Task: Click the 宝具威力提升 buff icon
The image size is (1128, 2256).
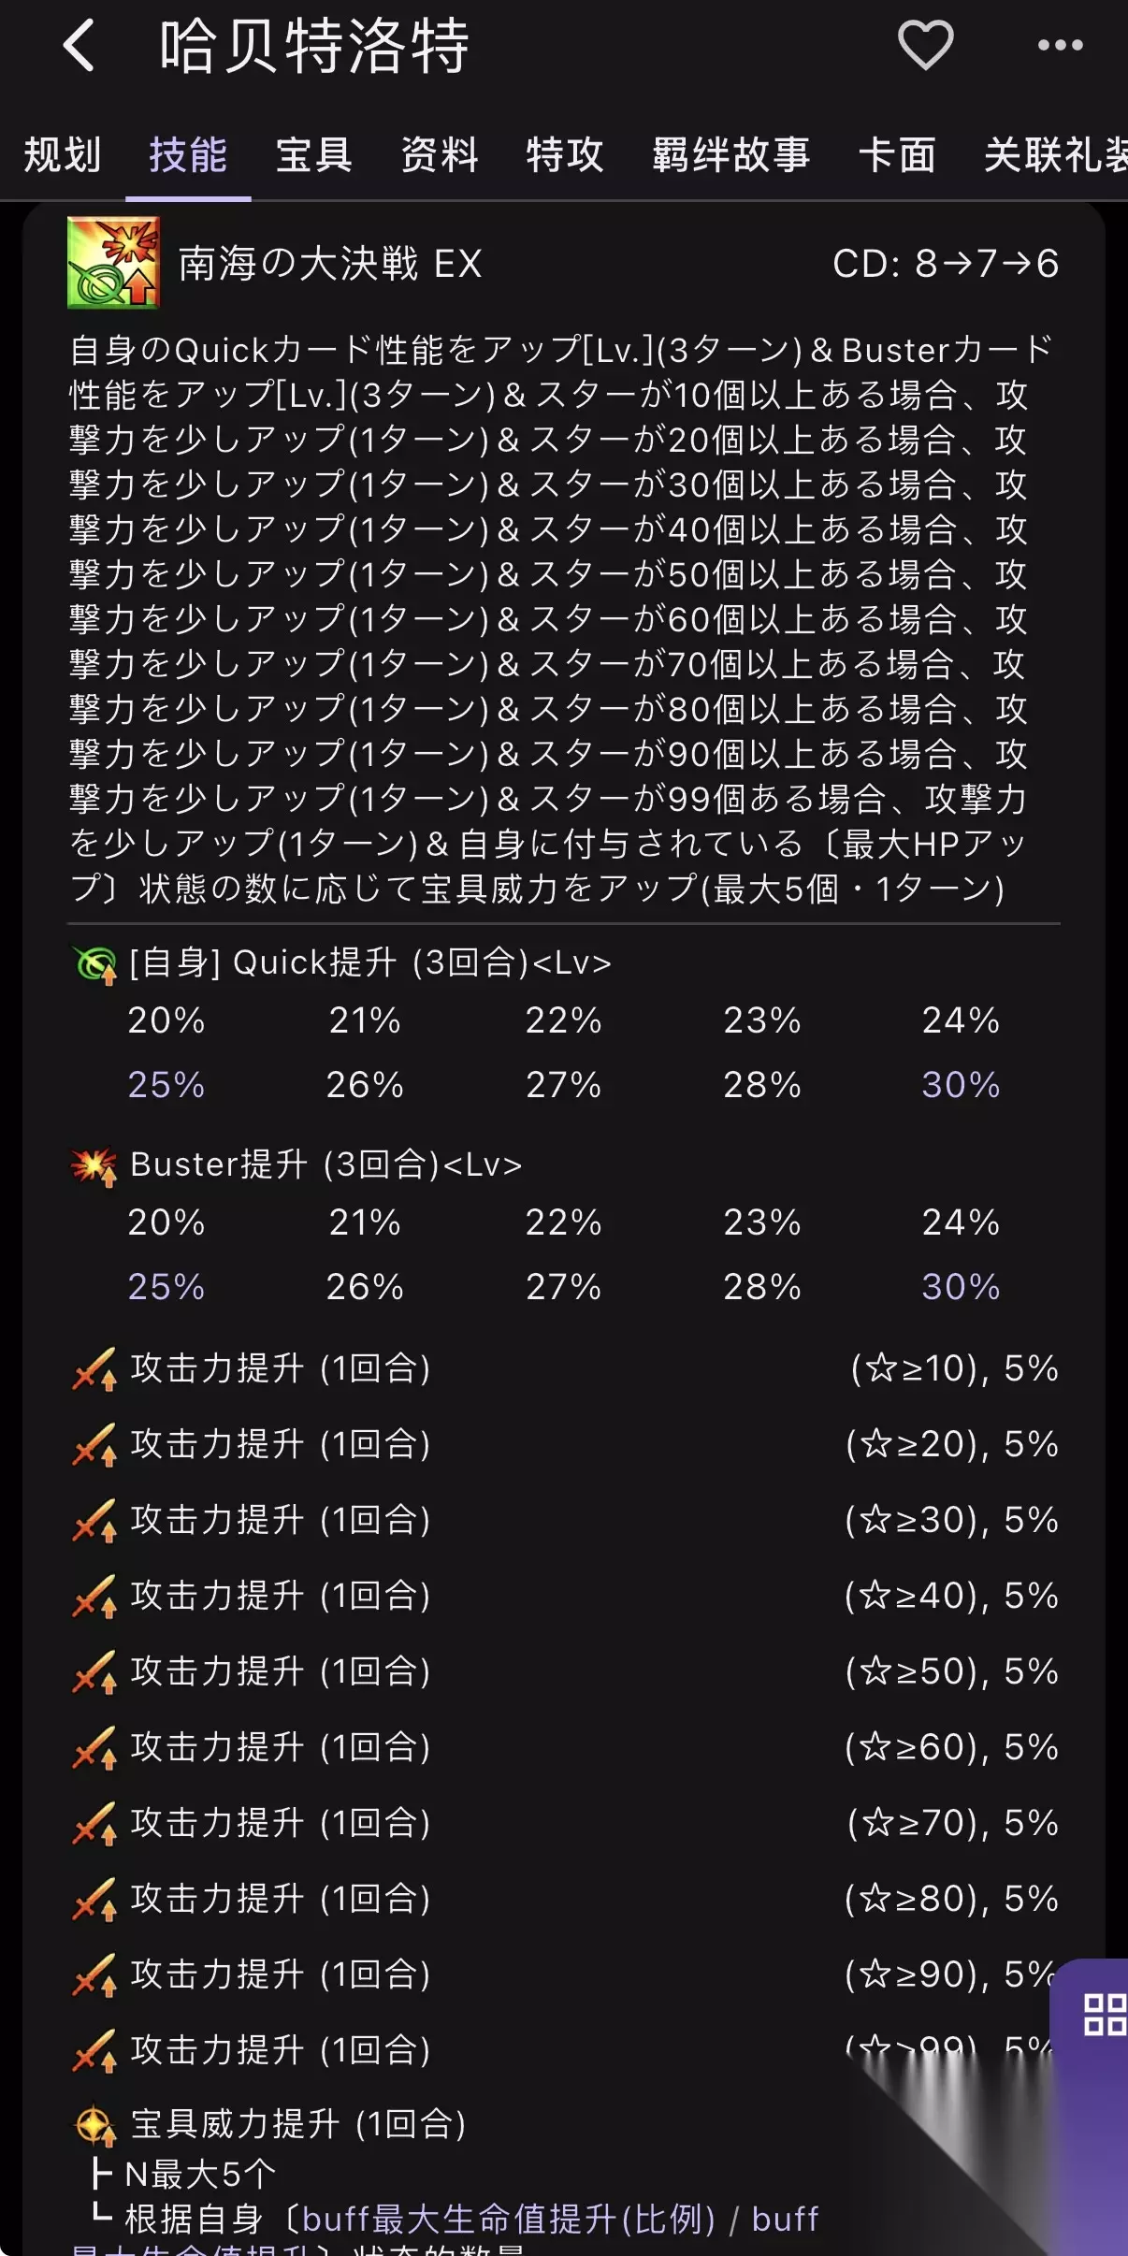Action: point(94,2125)
